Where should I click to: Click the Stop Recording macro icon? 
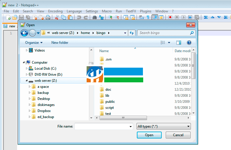(177, 17)
